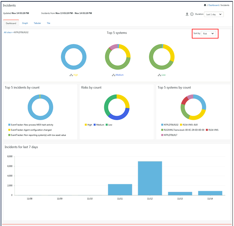The image size is (234, 226).
Task: Click the network icon next to Low
Action: (x=159, y=75)
